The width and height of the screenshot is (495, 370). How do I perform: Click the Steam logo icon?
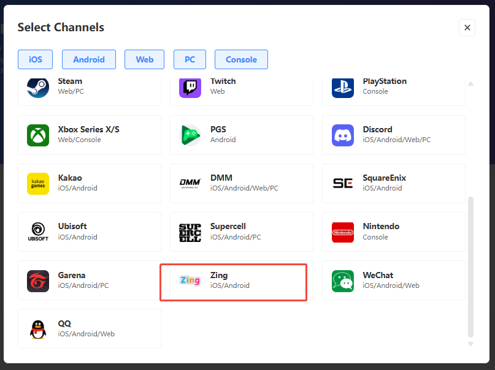pos(38,88)
